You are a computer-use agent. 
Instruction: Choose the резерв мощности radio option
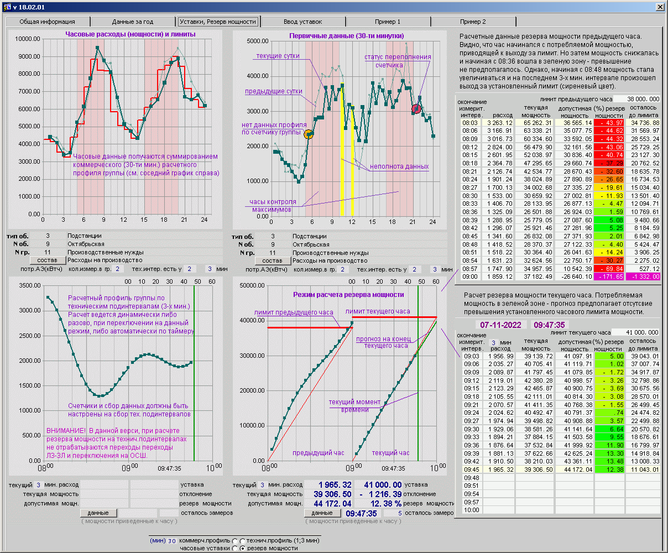tap(242, 548)
